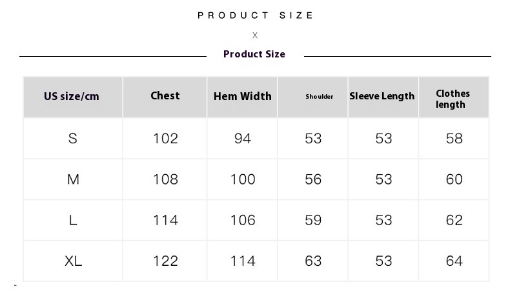Image resolution: width=510 pixels, height=291 pixels.
Task: Select the Hem Width column header
Action: coord(242,97)
